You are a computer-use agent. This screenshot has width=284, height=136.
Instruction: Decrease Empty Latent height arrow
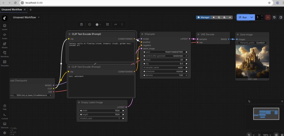(81, 114)
